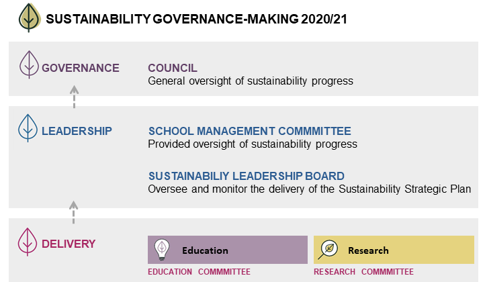Click the Sustainability Strategic Plan description text
Image resolution: width=483 pixels, height=282 pixels.
pos(309,189)
